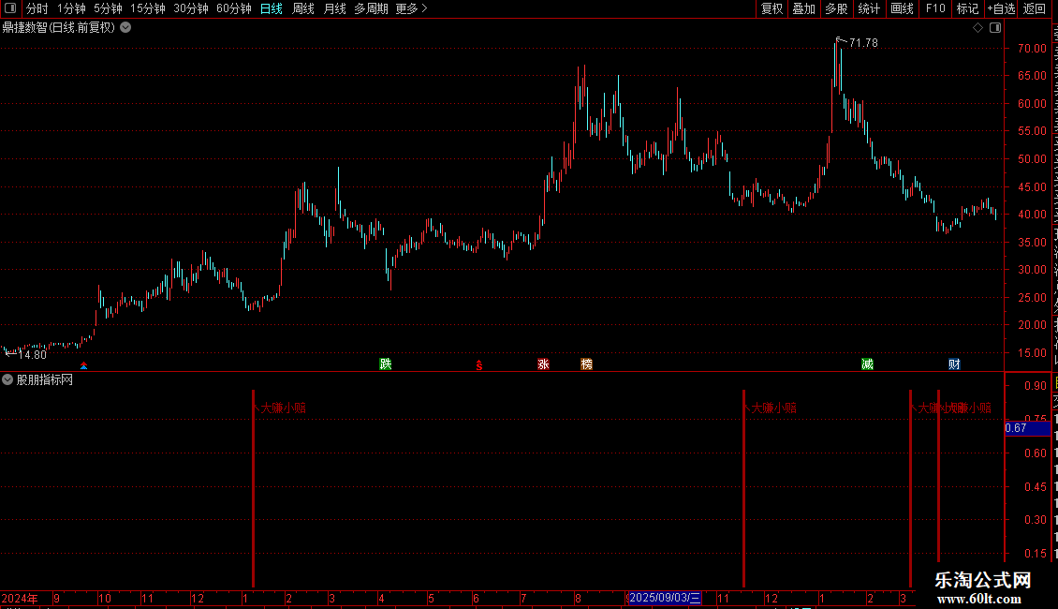This screenshot has width=1058, height=609.
Task: Click the sidebar panel toggle icon at top-left
Action: click(10, 8)
